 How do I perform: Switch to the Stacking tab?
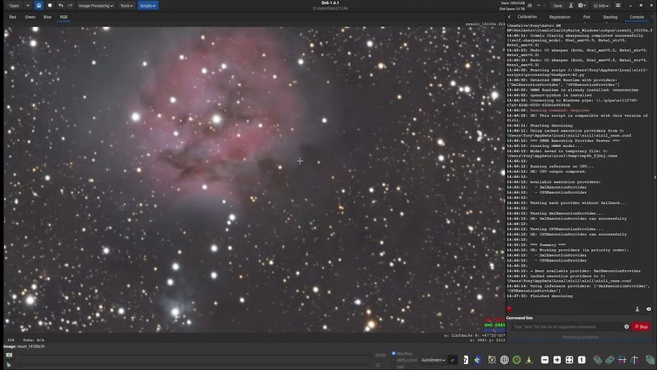tap(610, 17)
